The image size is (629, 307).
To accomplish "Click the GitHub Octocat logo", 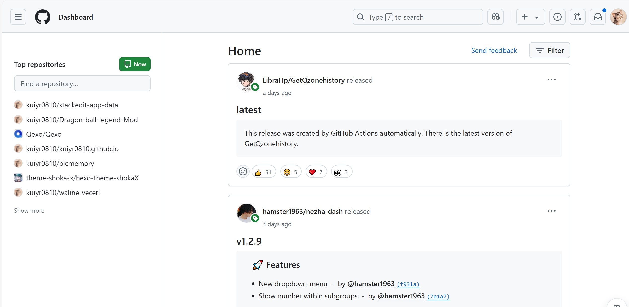I will (43, 17).
